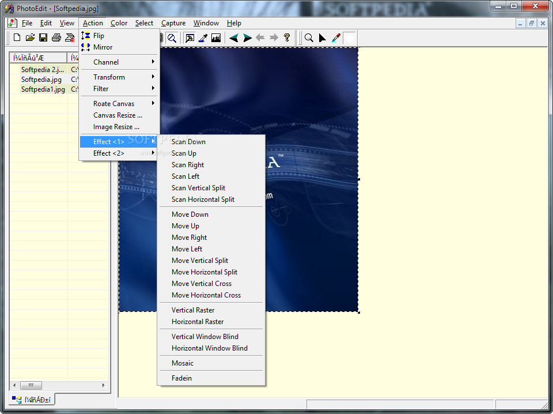Open the Edit menu

point(46,23)
